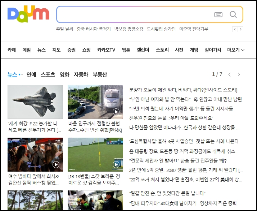Switch to the 영화 tab
Viewport: 257px width, 211px height.
click(64, 75)
